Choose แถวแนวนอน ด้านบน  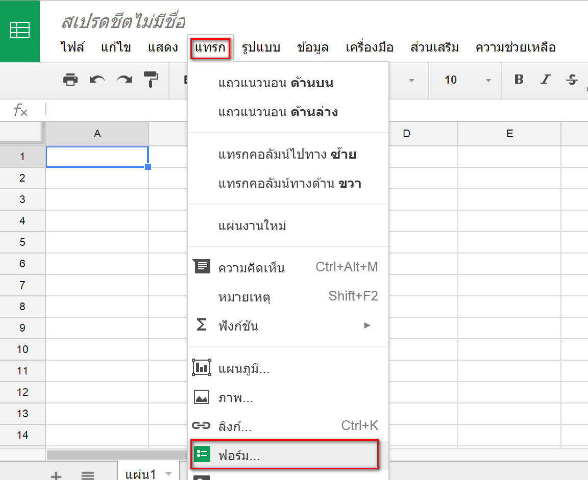288,83
